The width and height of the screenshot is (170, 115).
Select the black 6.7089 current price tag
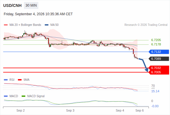[159, 59]
